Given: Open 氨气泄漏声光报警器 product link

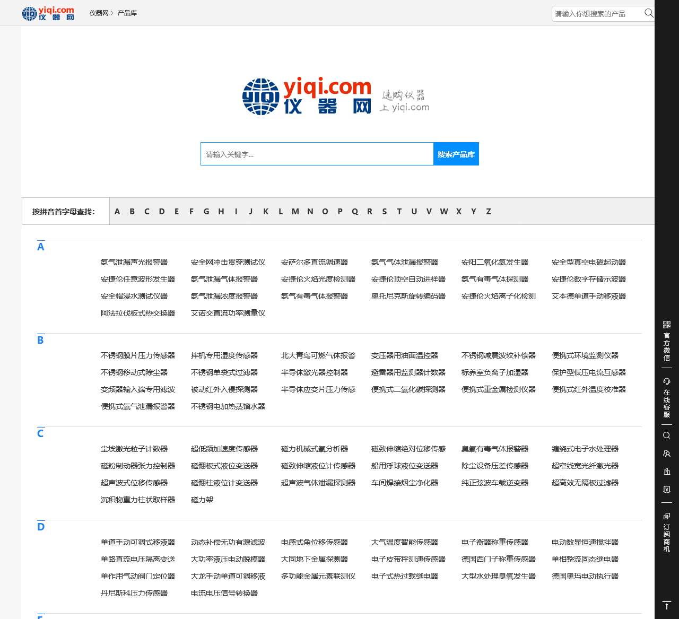Looking at the screenshot, I should 134,262.
